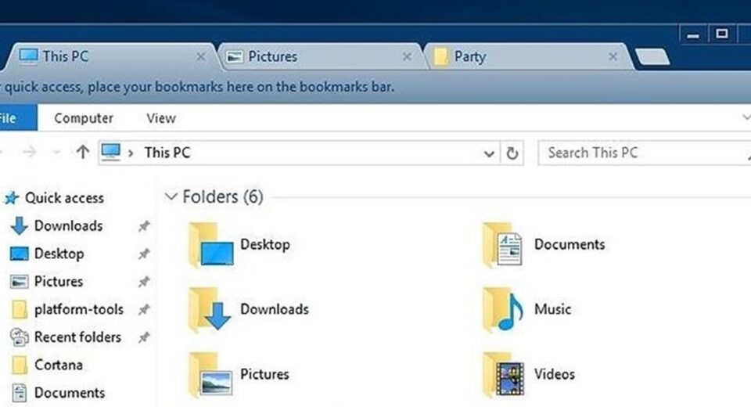This screenshot has height=407, width=751.
Task: Maximize the tabbed explorer window
Action: point(722,34)
